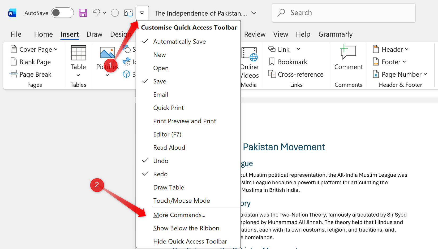Enable Quick Print in the toolbar menu

point(168,108)
